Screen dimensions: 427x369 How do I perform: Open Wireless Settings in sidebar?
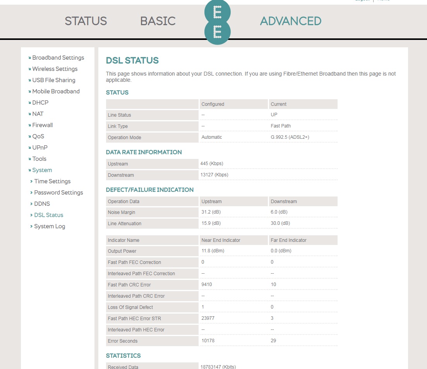[55, 69]
